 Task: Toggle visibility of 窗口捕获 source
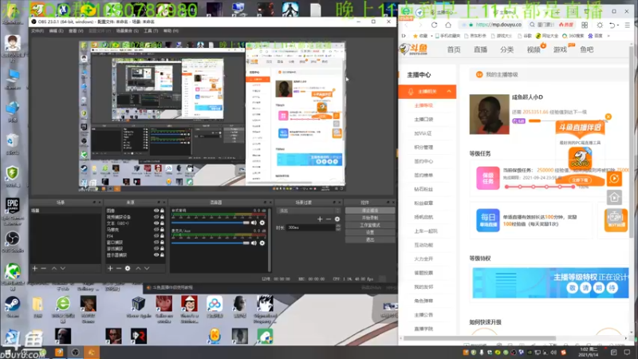(156, 243)
